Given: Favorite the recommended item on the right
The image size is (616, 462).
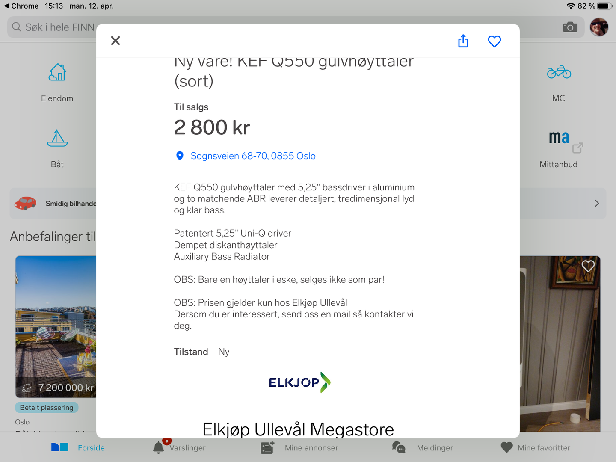Looking at the screenshot, I should click(x=588, y=266).
